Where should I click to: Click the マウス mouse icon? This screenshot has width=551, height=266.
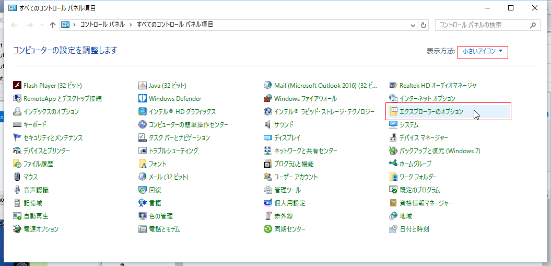tap(17, 177)
